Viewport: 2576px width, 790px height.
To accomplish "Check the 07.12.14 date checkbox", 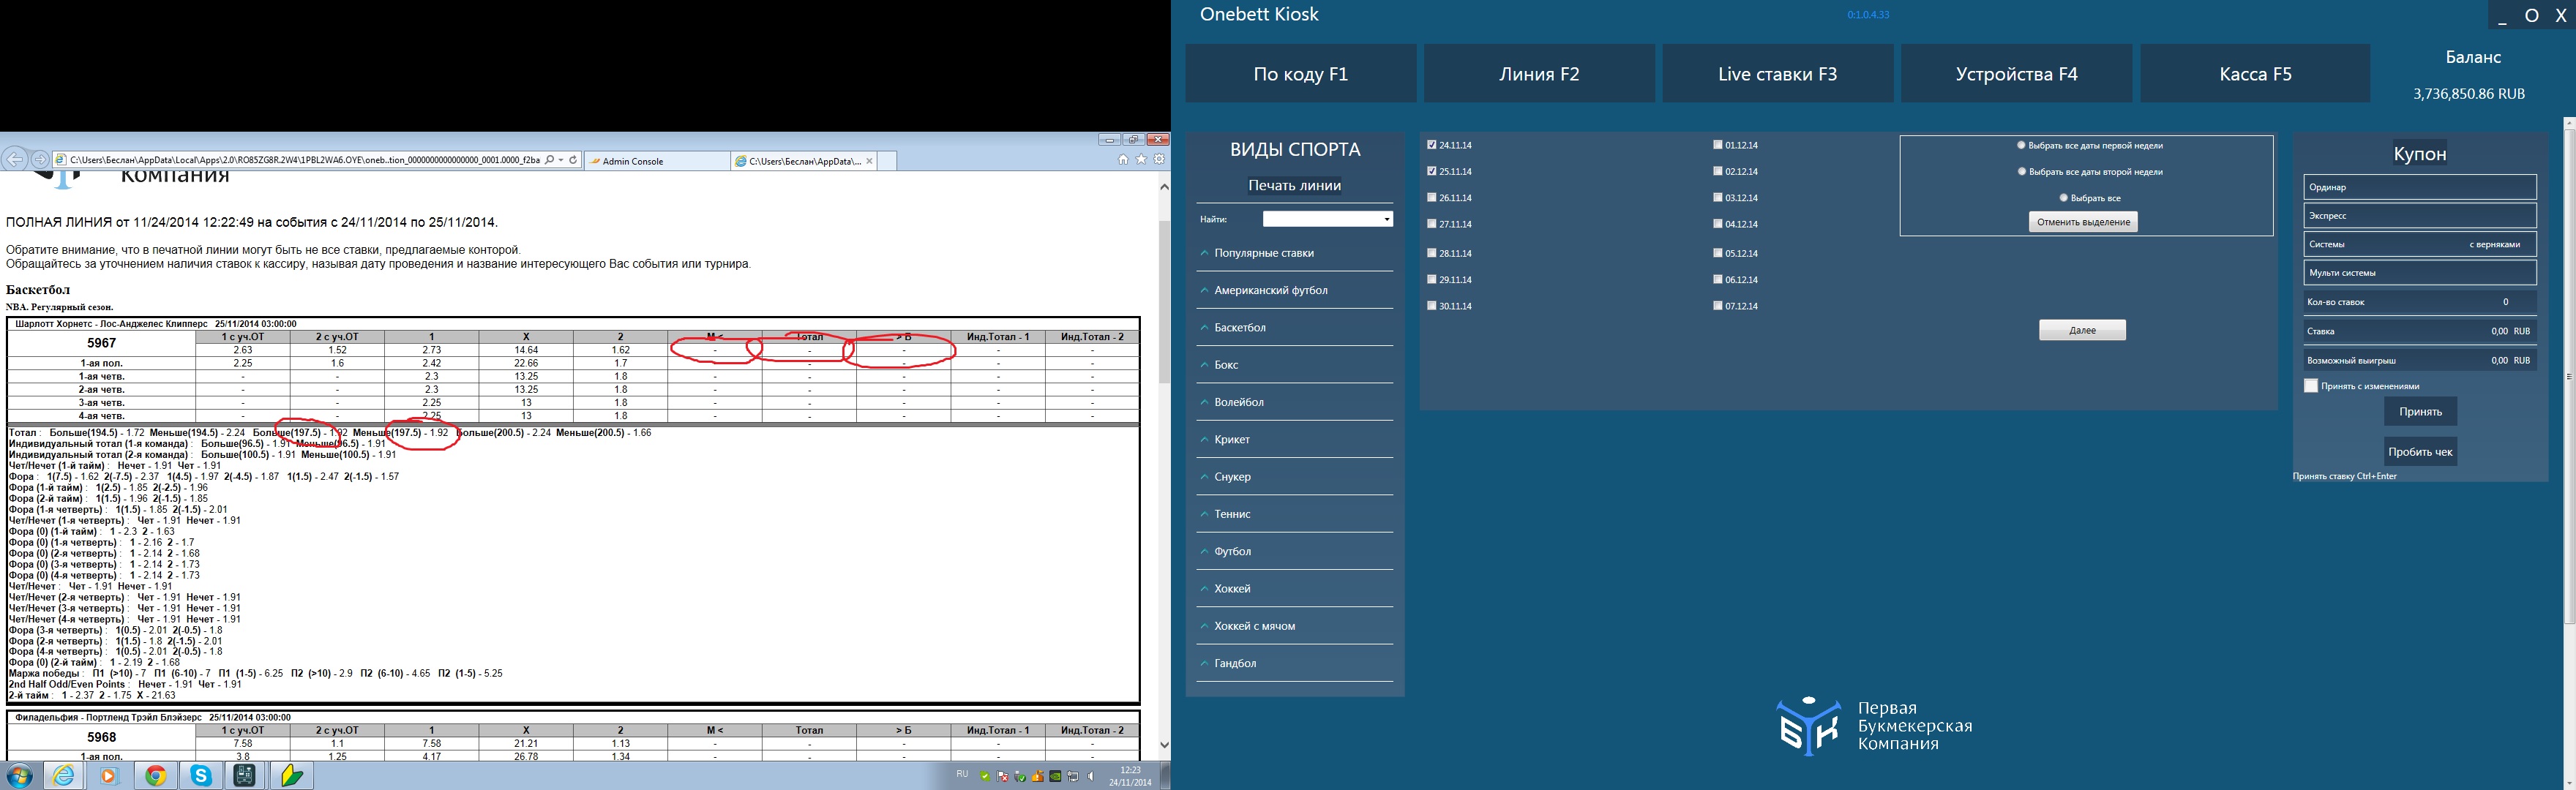I will (1718, 306).
